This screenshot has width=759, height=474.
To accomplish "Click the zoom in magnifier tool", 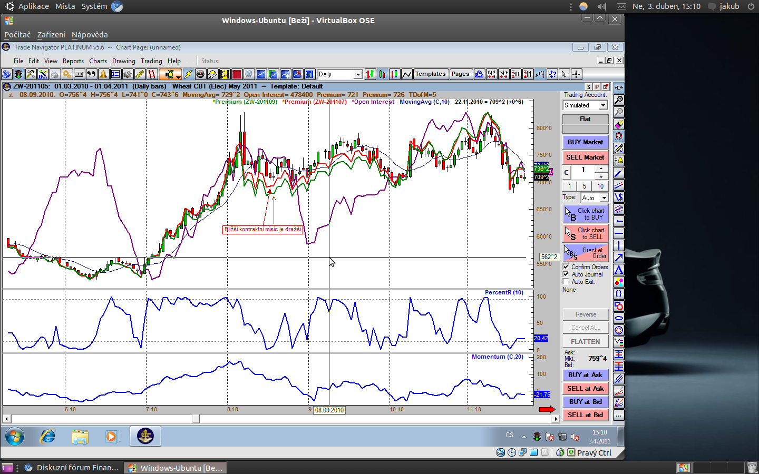I will pos(619,100).
